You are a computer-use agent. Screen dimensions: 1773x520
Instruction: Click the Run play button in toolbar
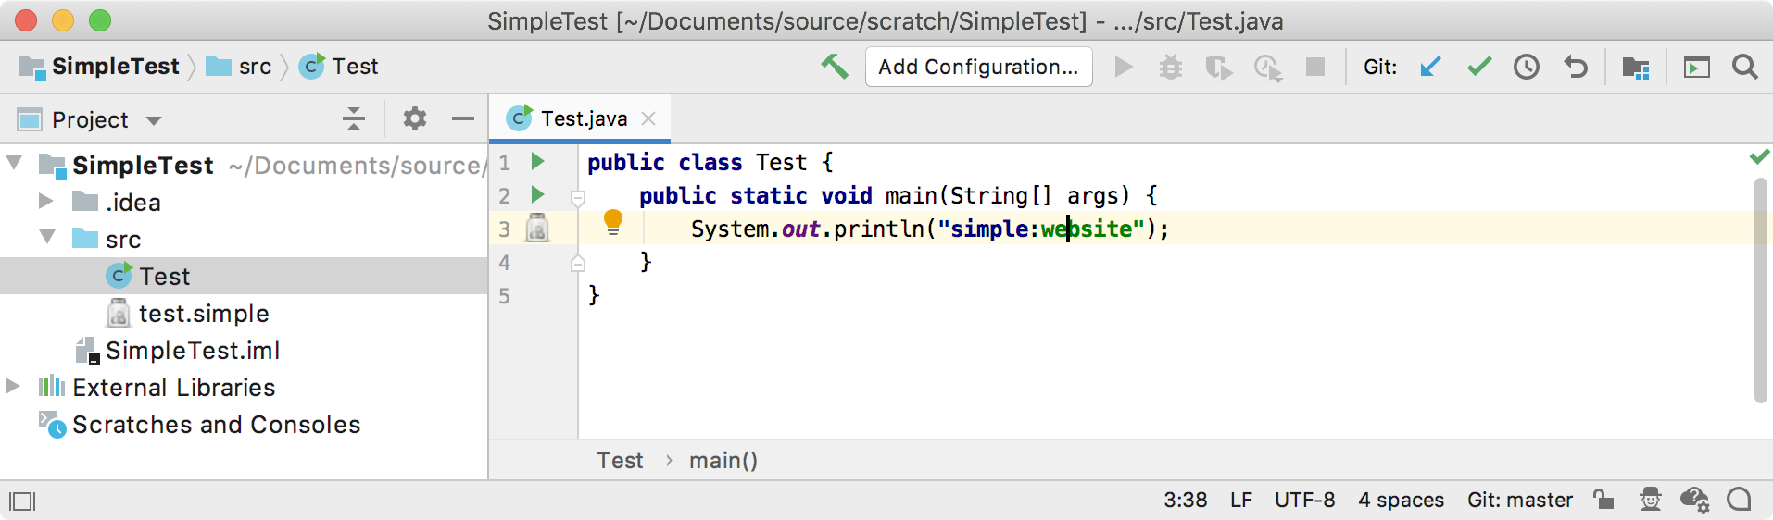[1124, 67]
